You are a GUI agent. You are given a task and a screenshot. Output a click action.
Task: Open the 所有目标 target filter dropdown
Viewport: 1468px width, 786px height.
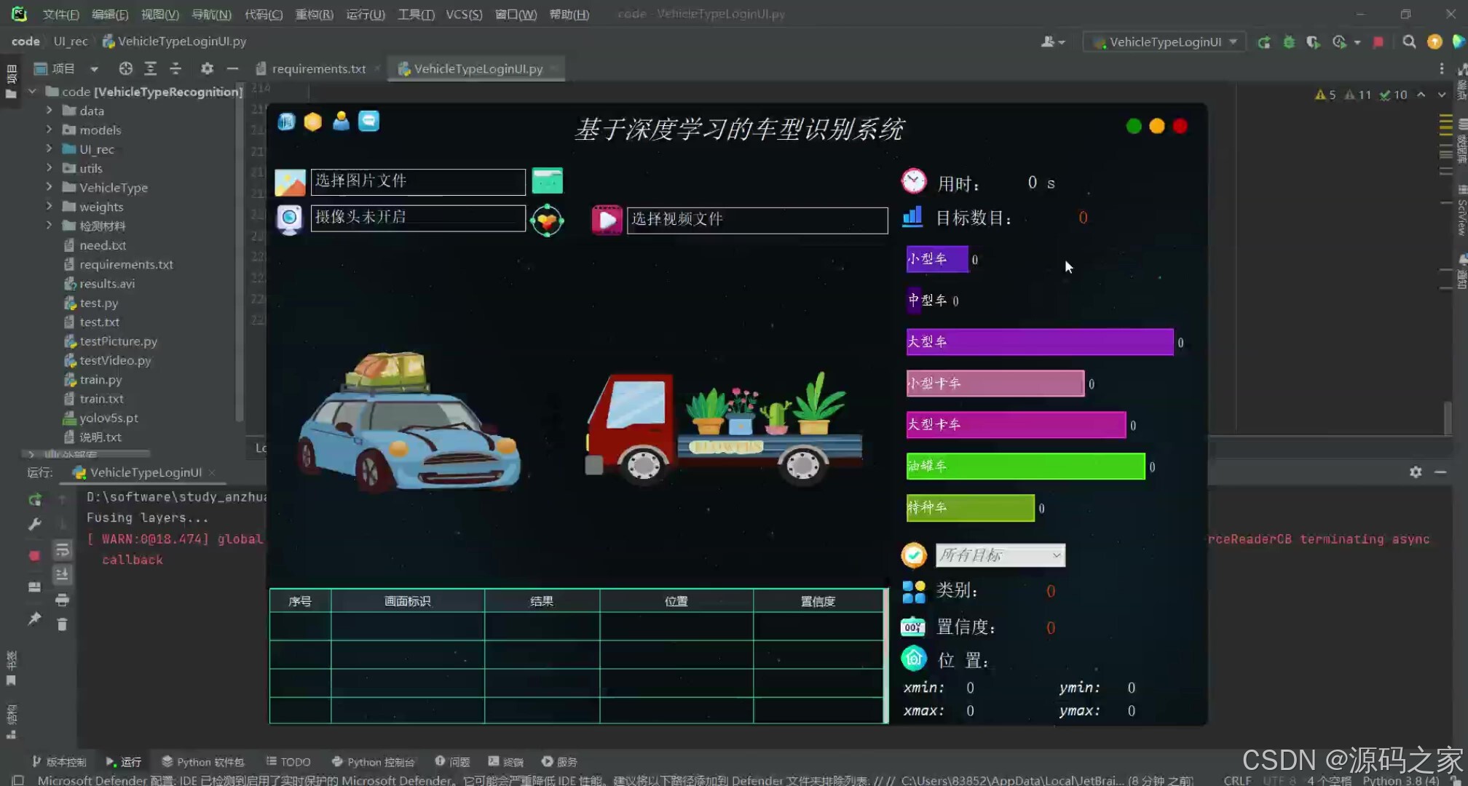[1000, 555]
